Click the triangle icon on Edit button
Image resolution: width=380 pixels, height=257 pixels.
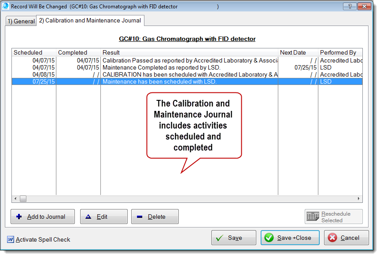point(88,217)
